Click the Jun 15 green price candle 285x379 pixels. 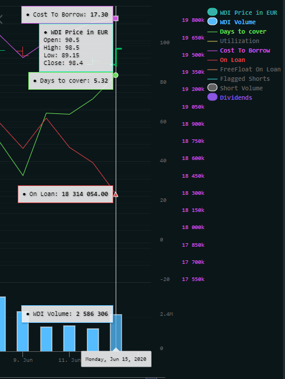(x=116, y=57)
